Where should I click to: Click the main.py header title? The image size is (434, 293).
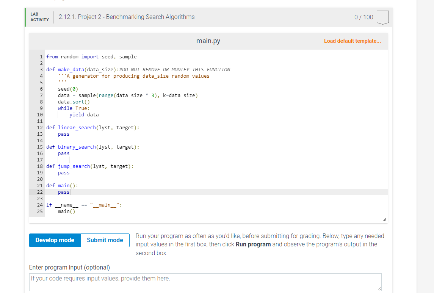[x=208, y=41]
